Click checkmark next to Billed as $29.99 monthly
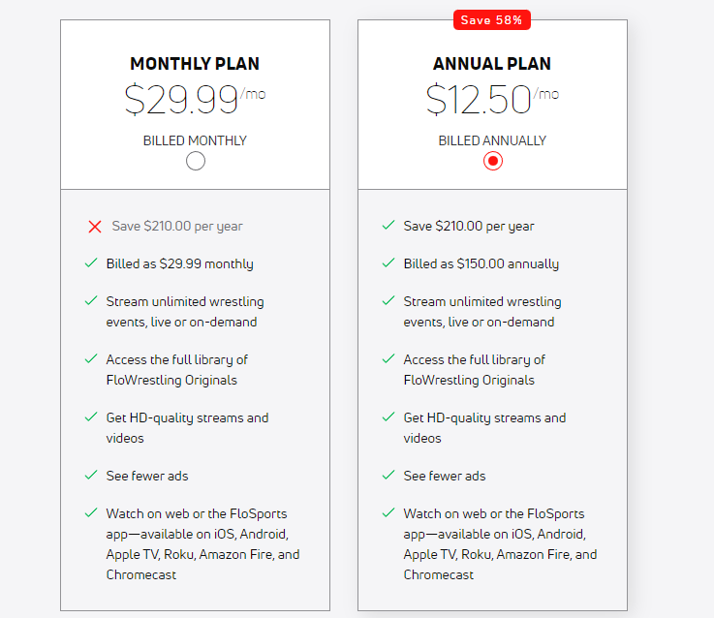This screenshot has height=618, width=714. (91, 263)
